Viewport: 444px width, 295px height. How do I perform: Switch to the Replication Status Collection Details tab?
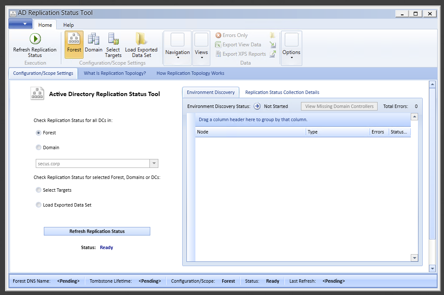point(282,92)
